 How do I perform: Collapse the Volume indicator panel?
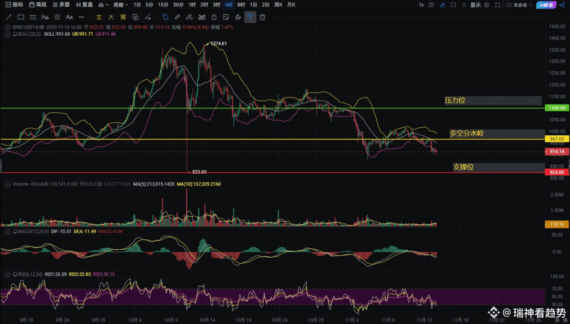coord(7,184)
